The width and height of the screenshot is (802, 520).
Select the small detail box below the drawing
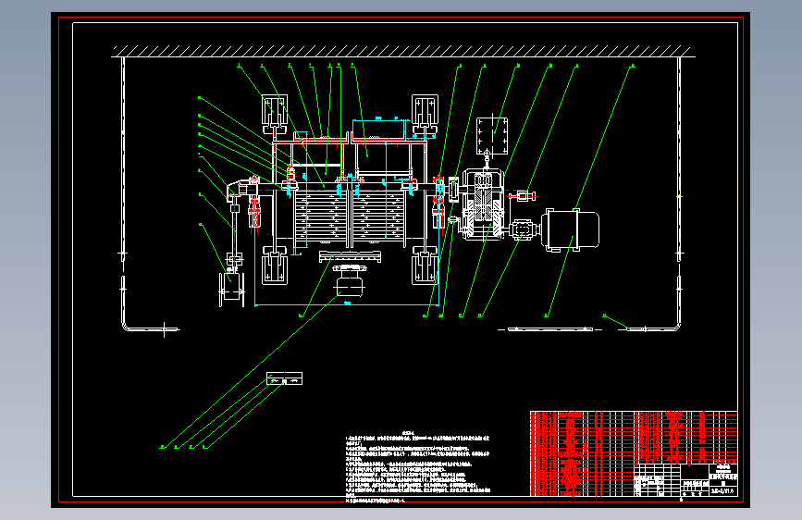point(284,378)
